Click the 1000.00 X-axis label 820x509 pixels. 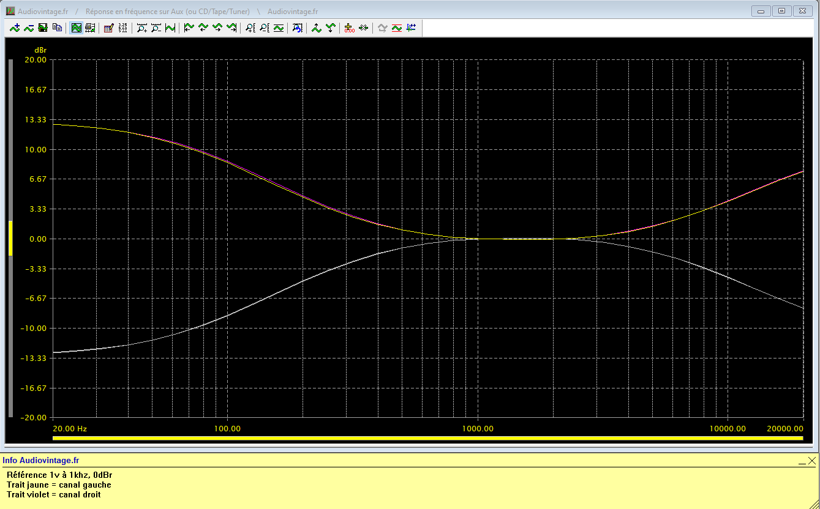click(478, 429)
